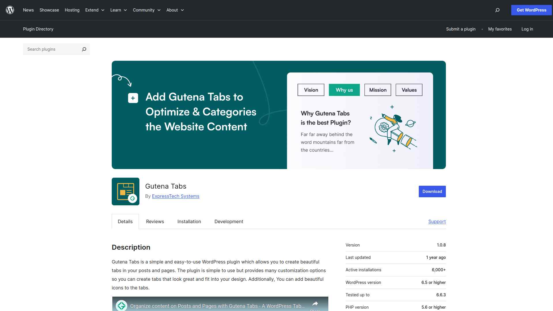This screenshot has height=311, width=553.
Task: Open the Community dropdown
Action: 147,10
